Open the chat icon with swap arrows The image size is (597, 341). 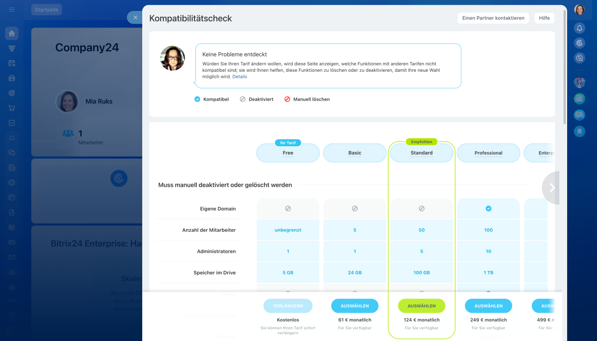click(579, 58)
